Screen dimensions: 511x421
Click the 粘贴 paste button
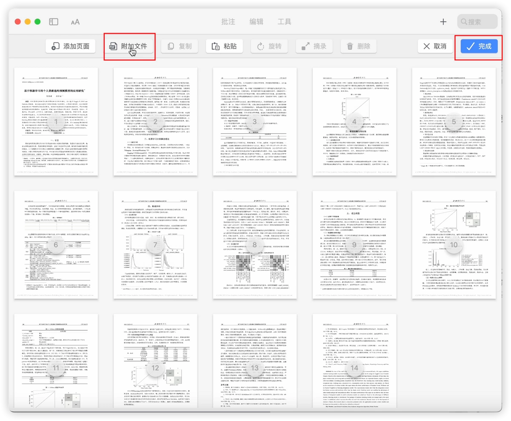(224, 46)
